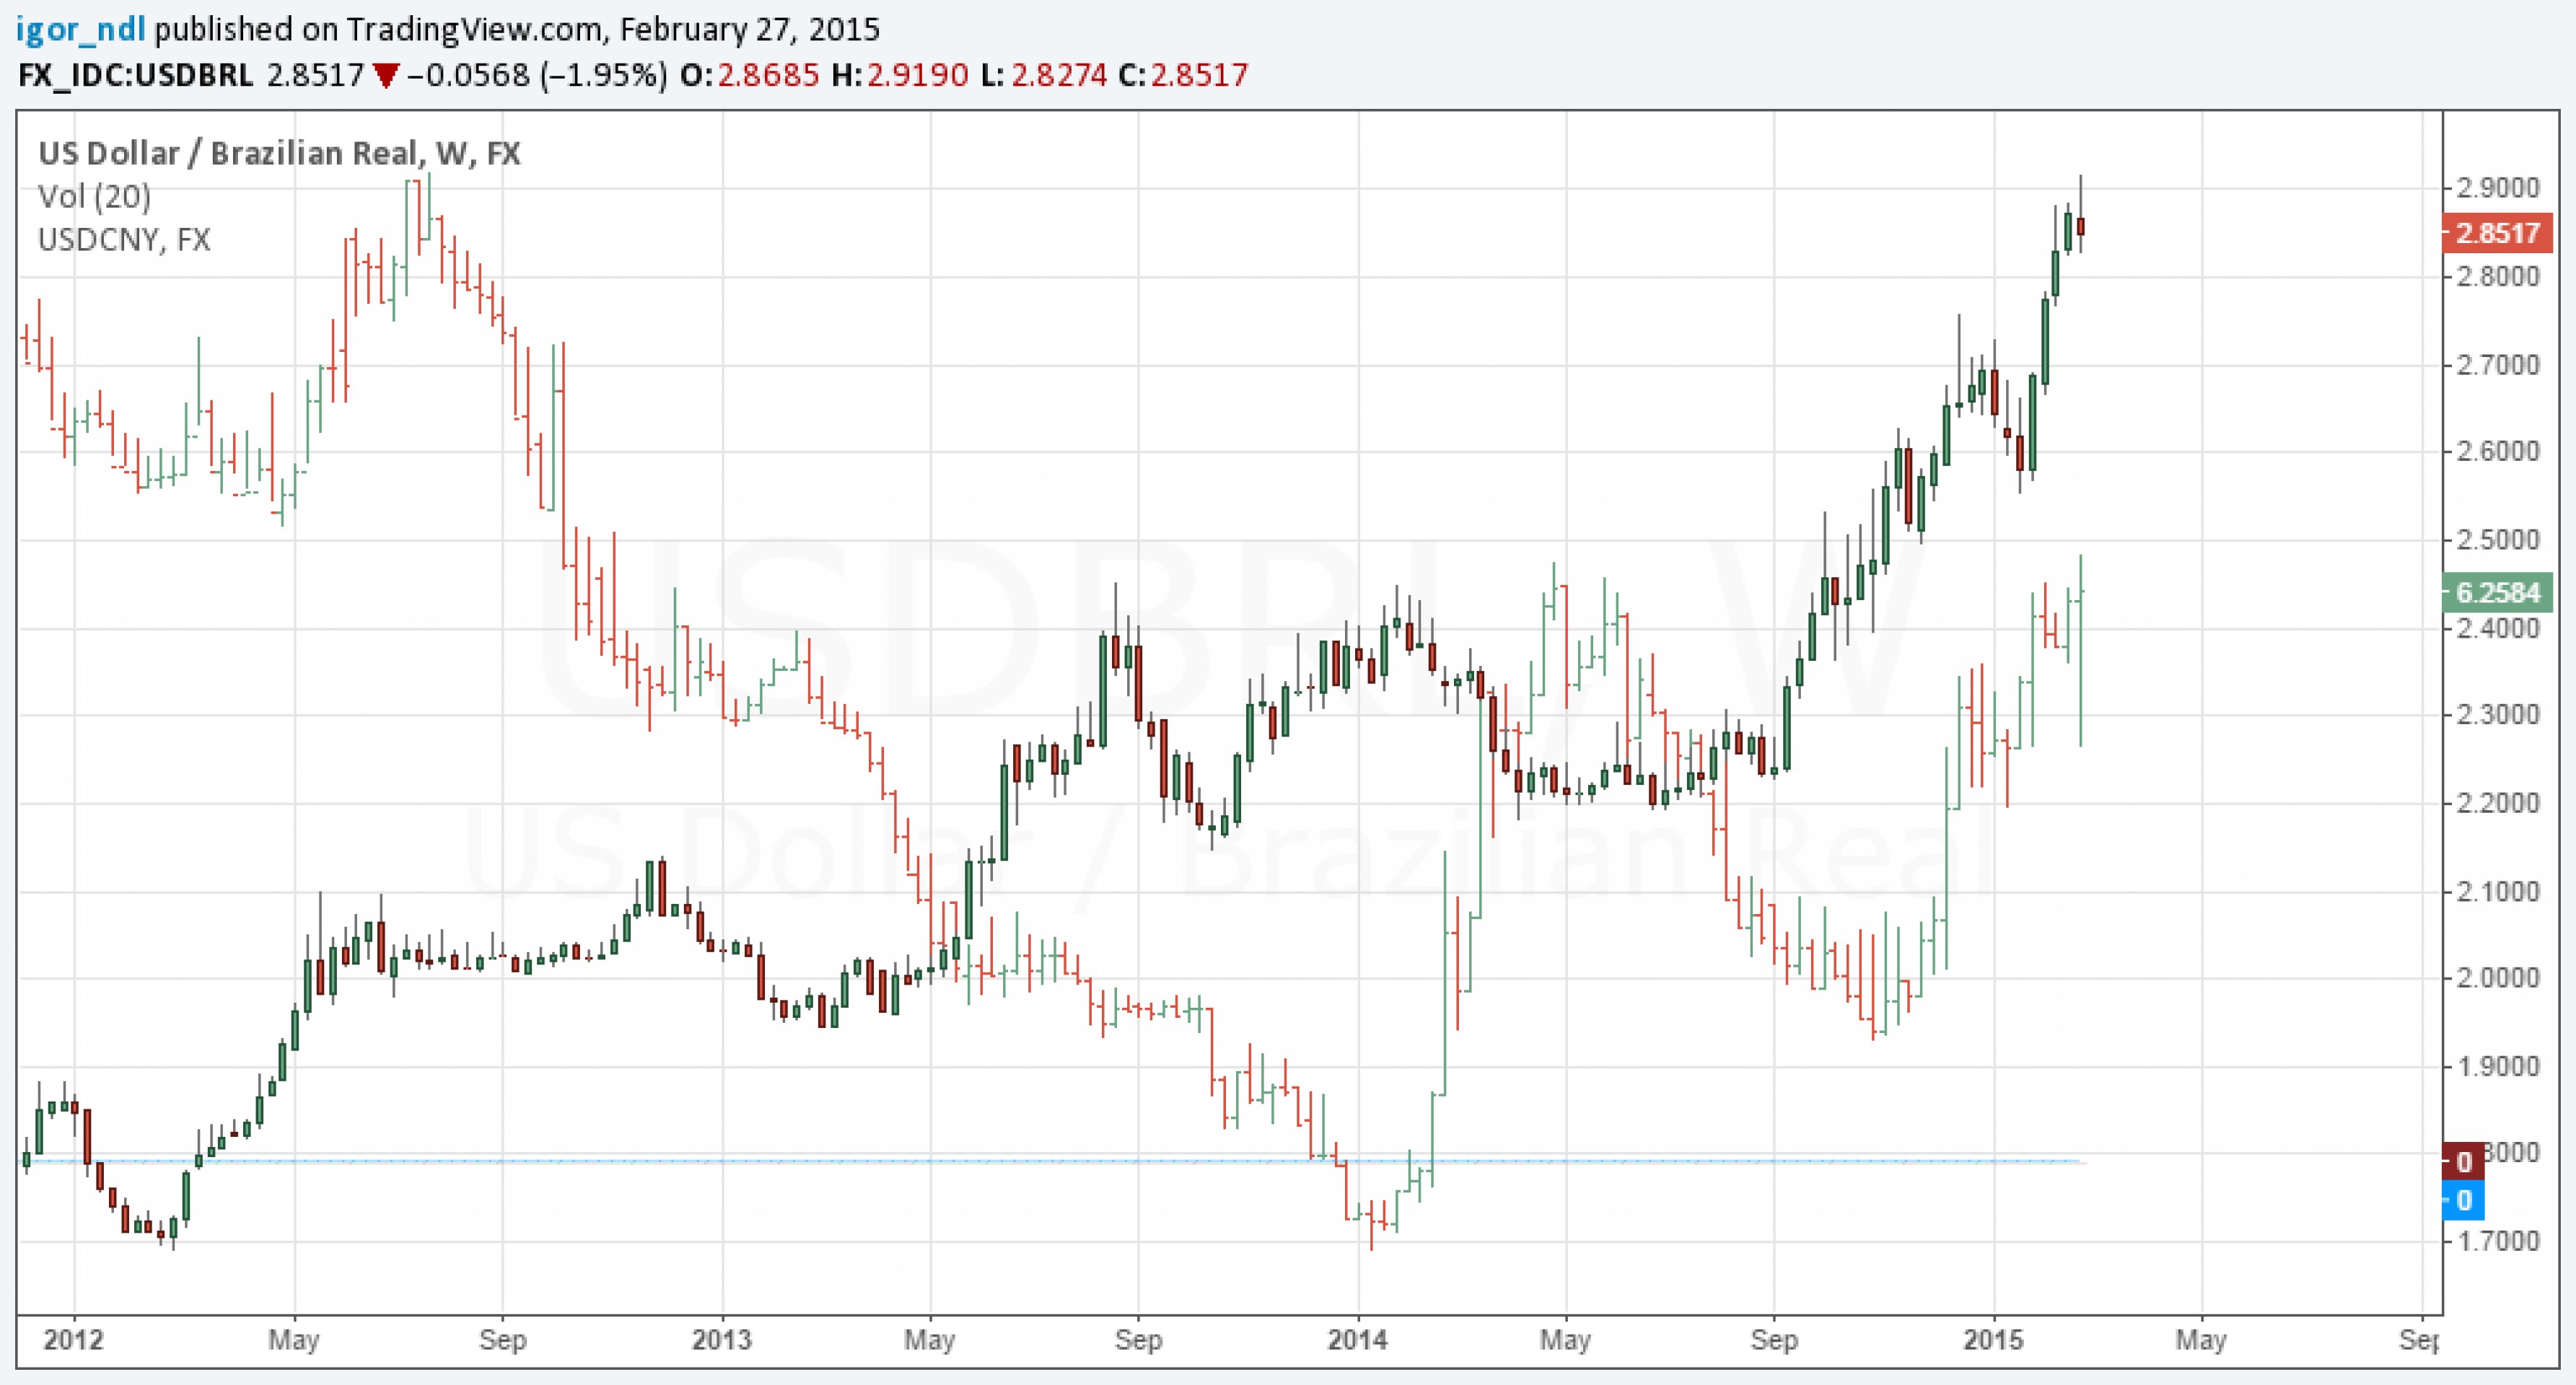Click the dark red 0 axis marker
This screenshot has height=1385, width=2576.
[x=2462, y=1161]
